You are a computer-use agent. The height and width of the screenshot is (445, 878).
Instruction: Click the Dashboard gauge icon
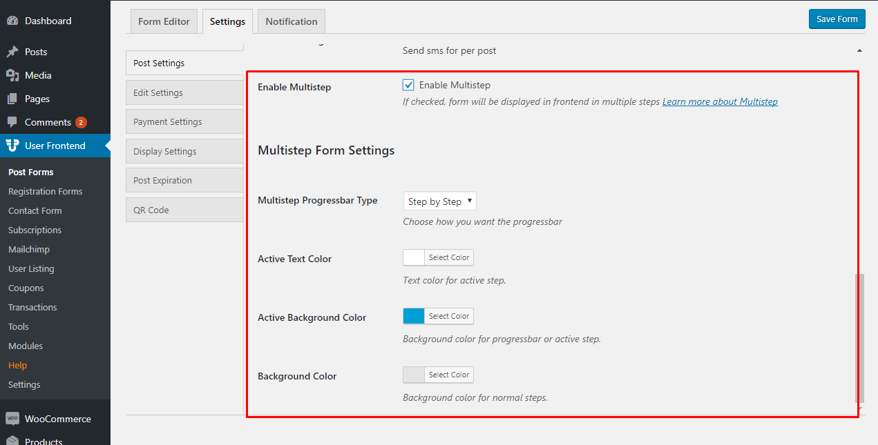(12, 21)
